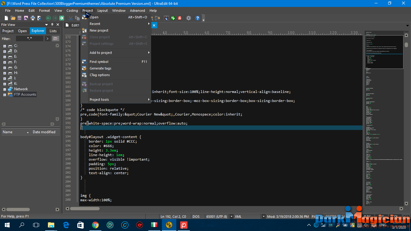Switch to the Lists tab in File View

point(53,31)
